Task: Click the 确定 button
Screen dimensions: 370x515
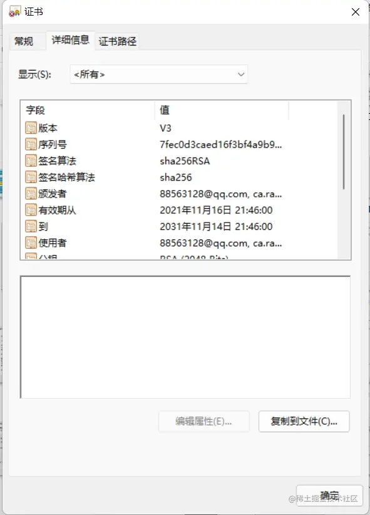Action: pos(329,495)
